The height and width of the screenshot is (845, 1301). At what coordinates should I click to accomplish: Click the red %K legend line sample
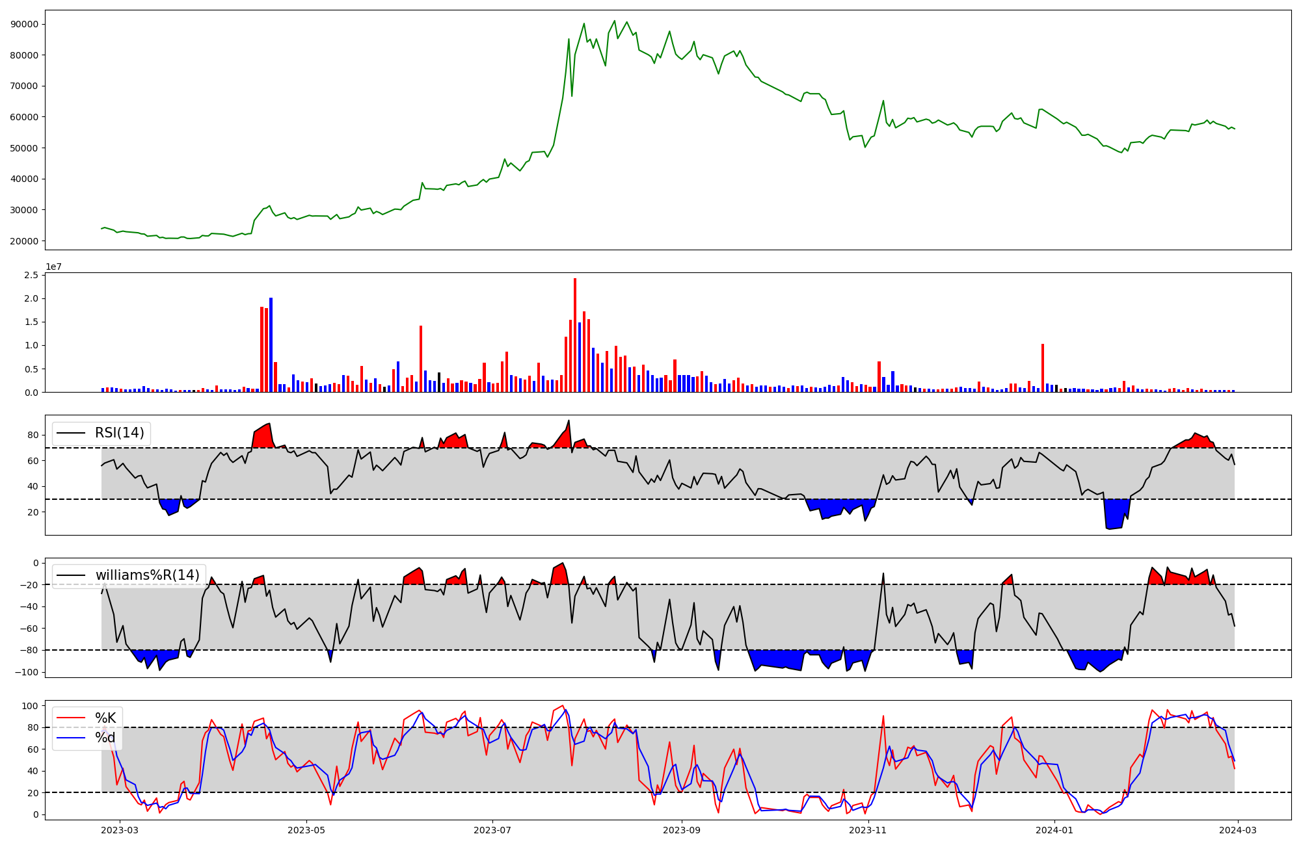pos(72,718)
